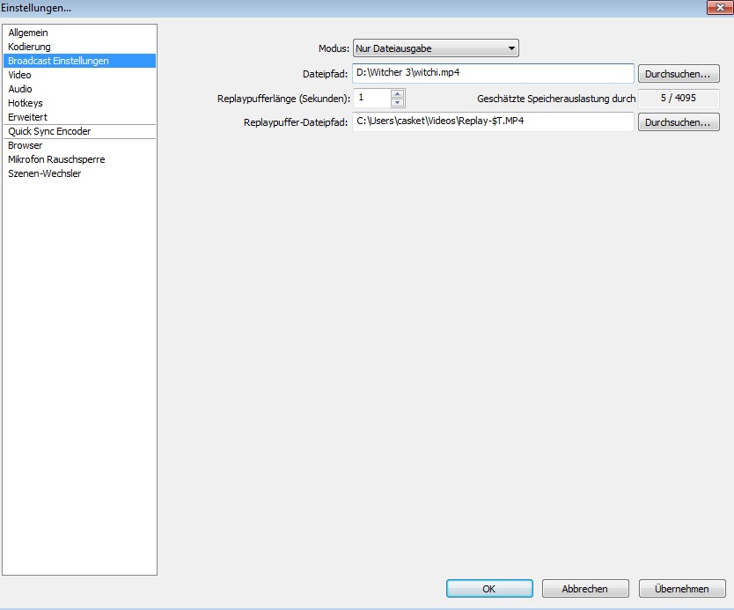Switch to the Video settings page
Viewport: 734px width, 610px height.
[19, 75]
